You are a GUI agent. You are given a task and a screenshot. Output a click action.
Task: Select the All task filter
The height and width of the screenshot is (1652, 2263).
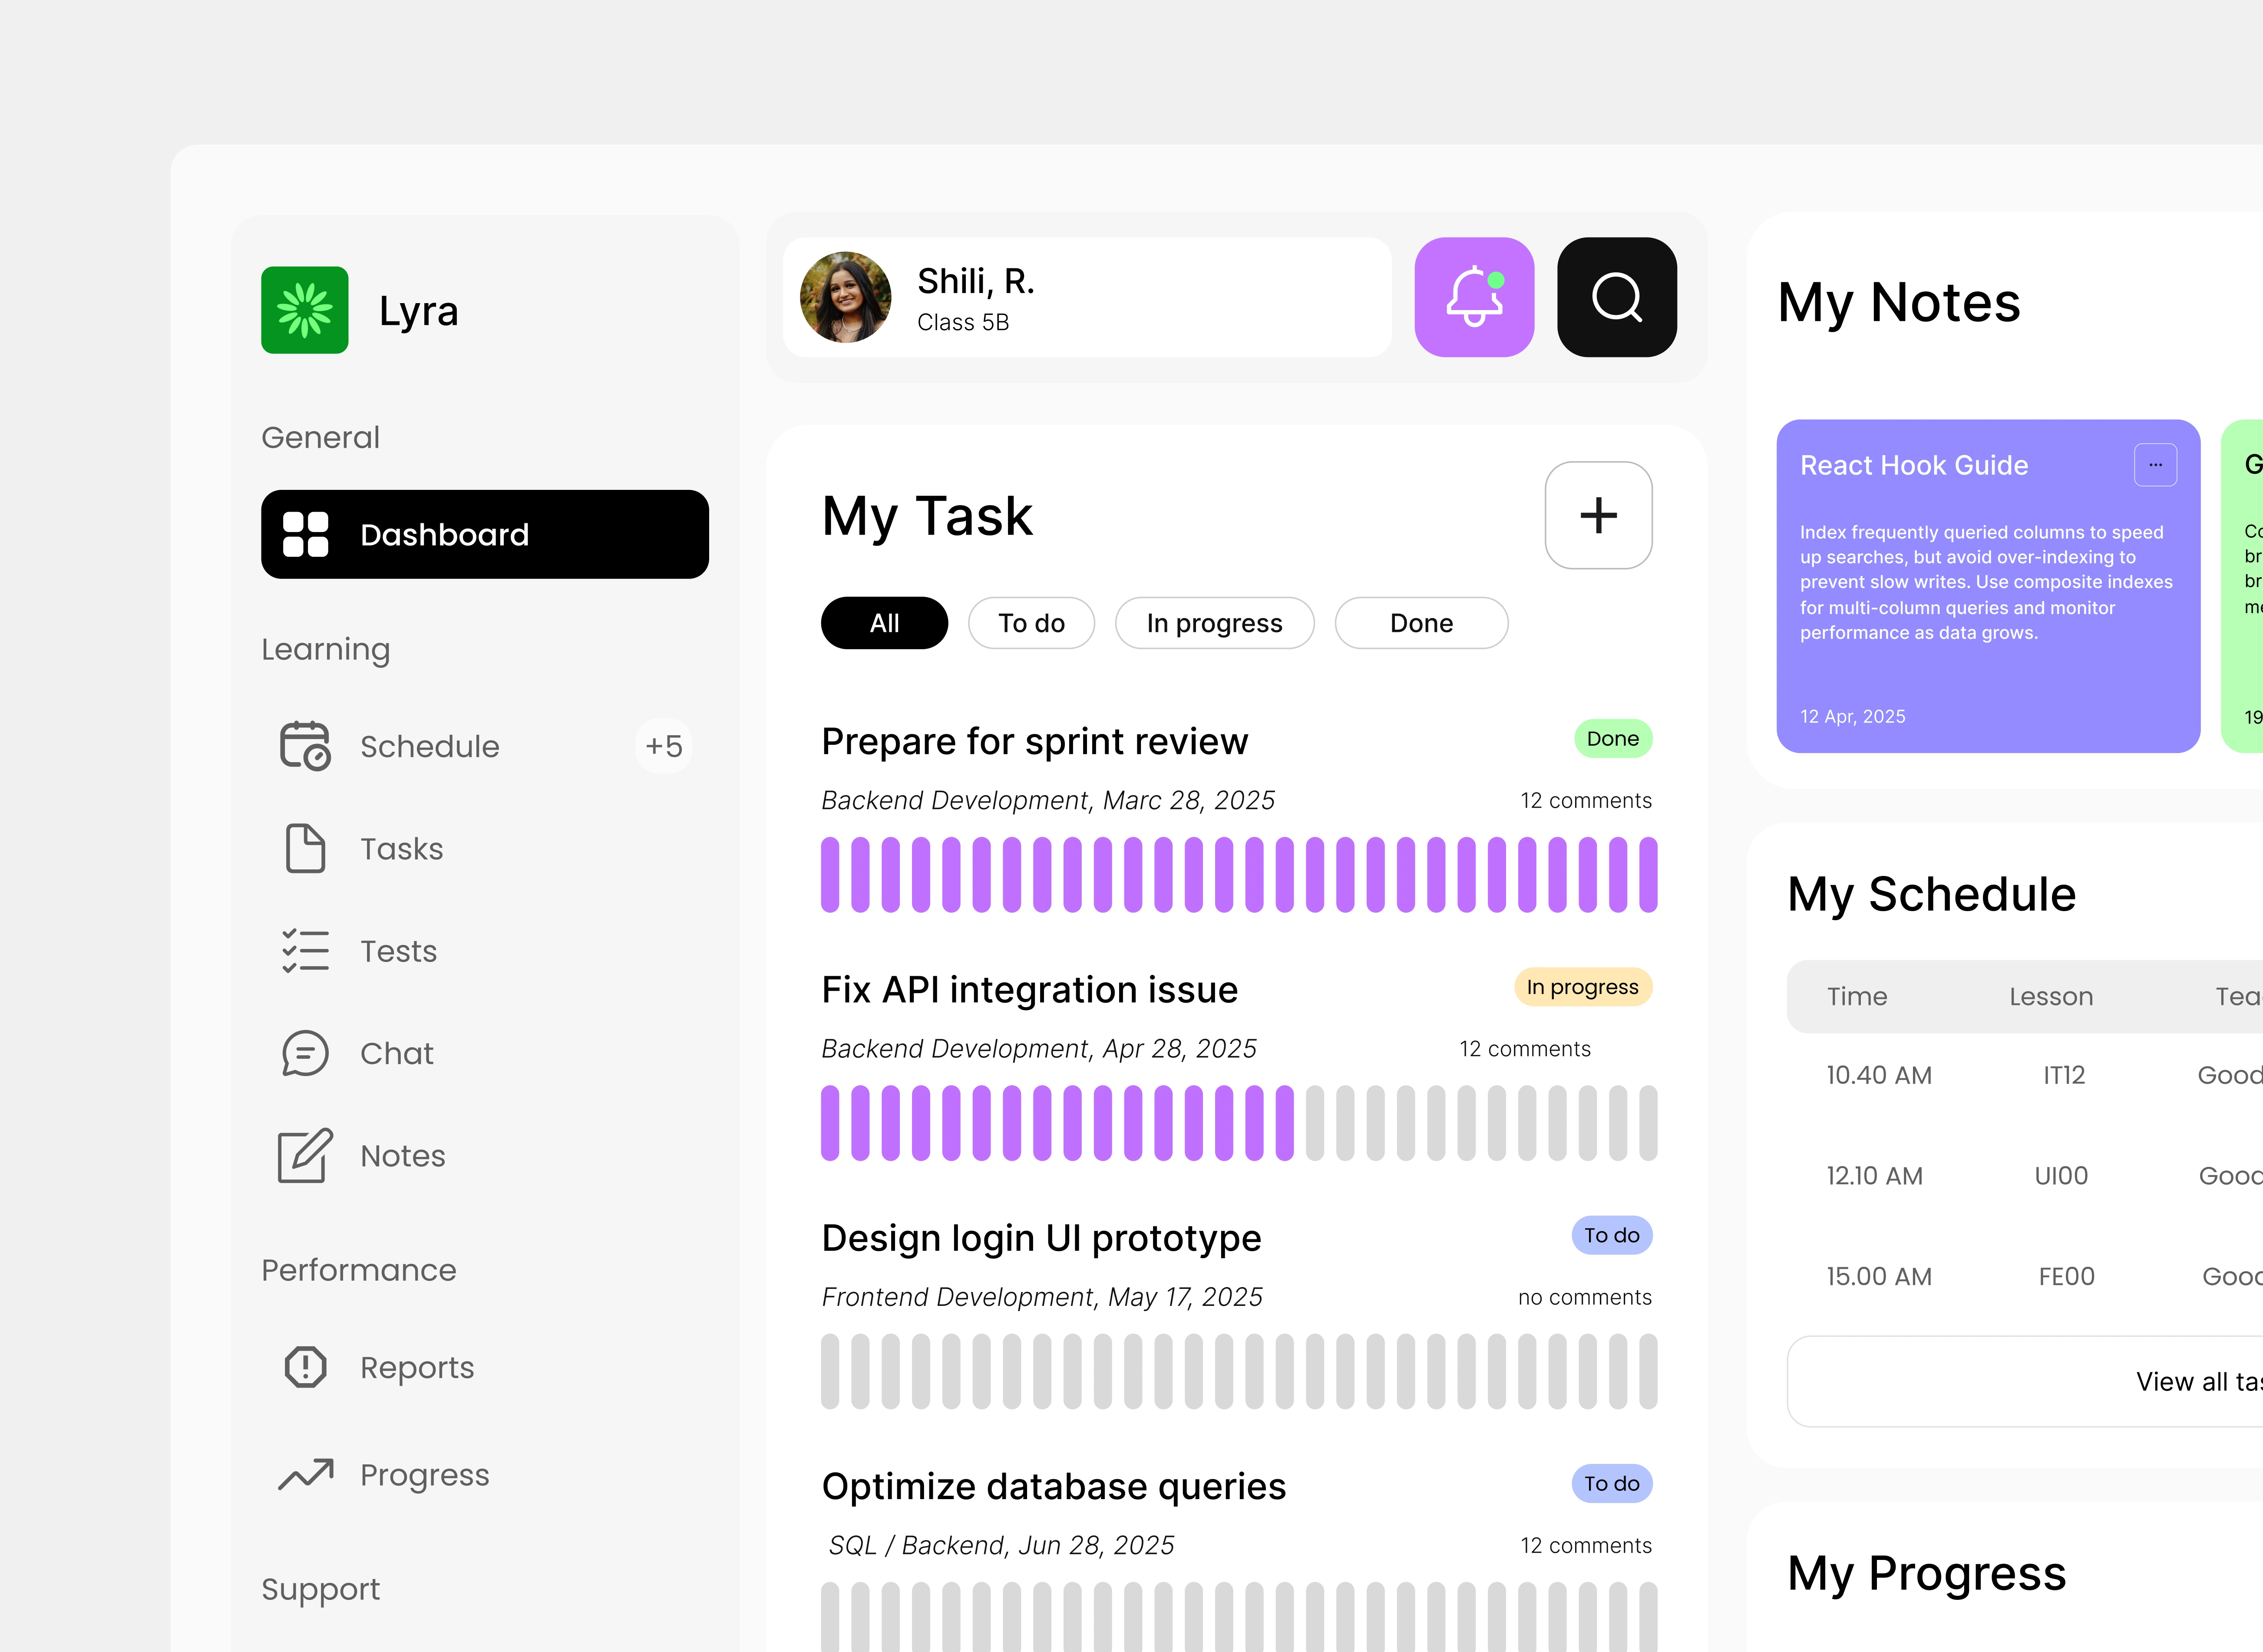coord(884,623)
